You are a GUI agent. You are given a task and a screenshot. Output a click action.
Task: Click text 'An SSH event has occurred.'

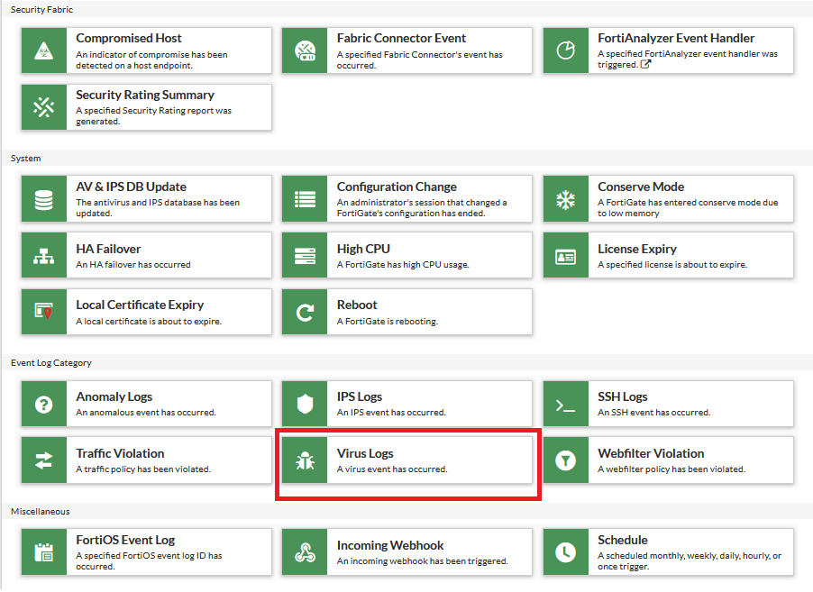click(653, 413)
